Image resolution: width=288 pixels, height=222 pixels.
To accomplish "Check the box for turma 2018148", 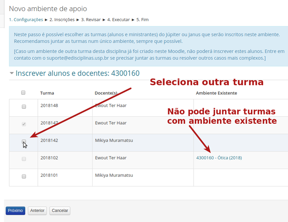I will pos(24,107).
